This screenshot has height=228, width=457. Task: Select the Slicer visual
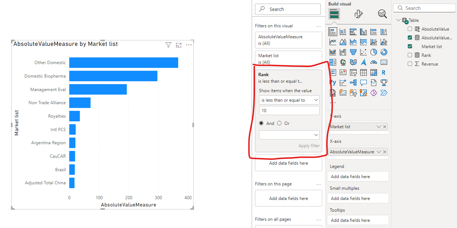click(x=353, y=72)
